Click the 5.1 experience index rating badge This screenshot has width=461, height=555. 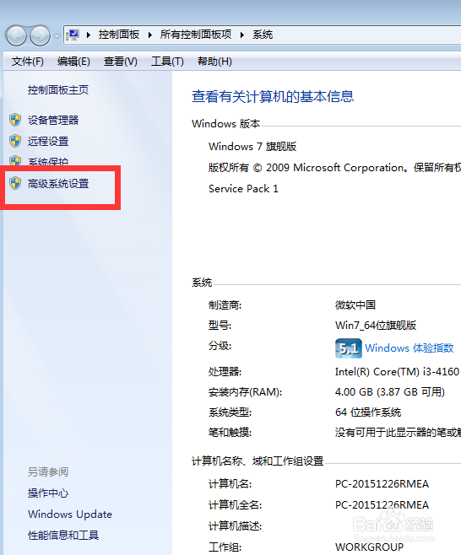tap(349, 348)
